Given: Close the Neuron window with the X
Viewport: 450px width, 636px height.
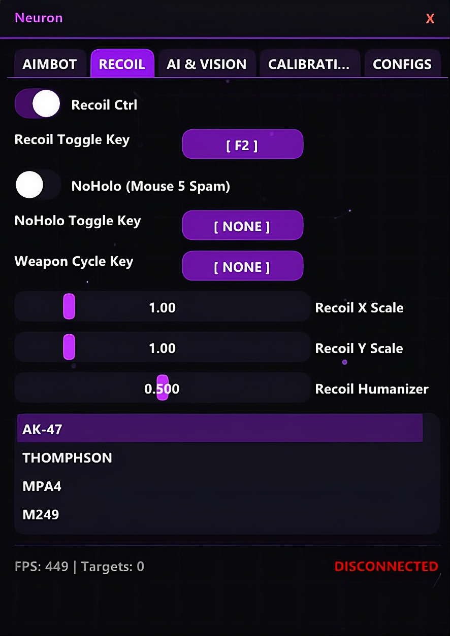Looking at the screenshot, I should pos(430,19).
